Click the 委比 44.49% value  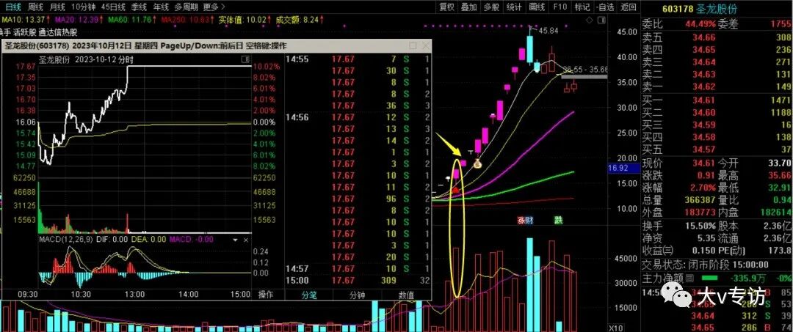(x=700, y=23)
